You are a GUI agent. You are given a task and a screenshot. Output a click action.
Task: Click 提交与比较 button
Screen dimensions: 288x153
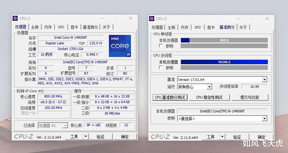pyautogui.click(x=250, y=97)
